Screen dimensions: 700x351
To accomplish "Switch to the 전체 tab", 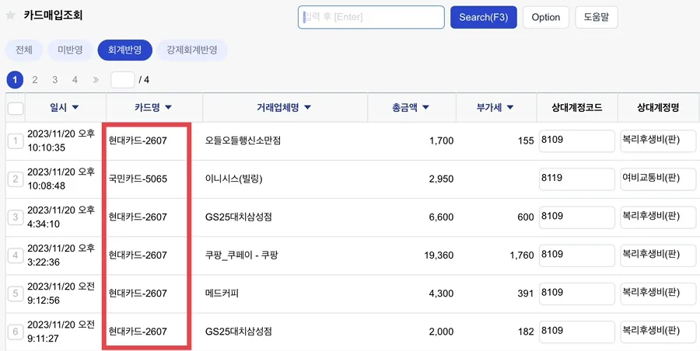I will click(23, 50).
